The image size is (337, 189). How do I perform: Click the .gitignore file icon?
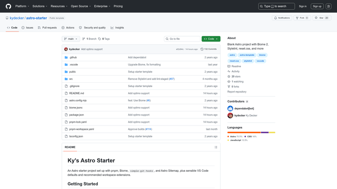coord(66,86)
